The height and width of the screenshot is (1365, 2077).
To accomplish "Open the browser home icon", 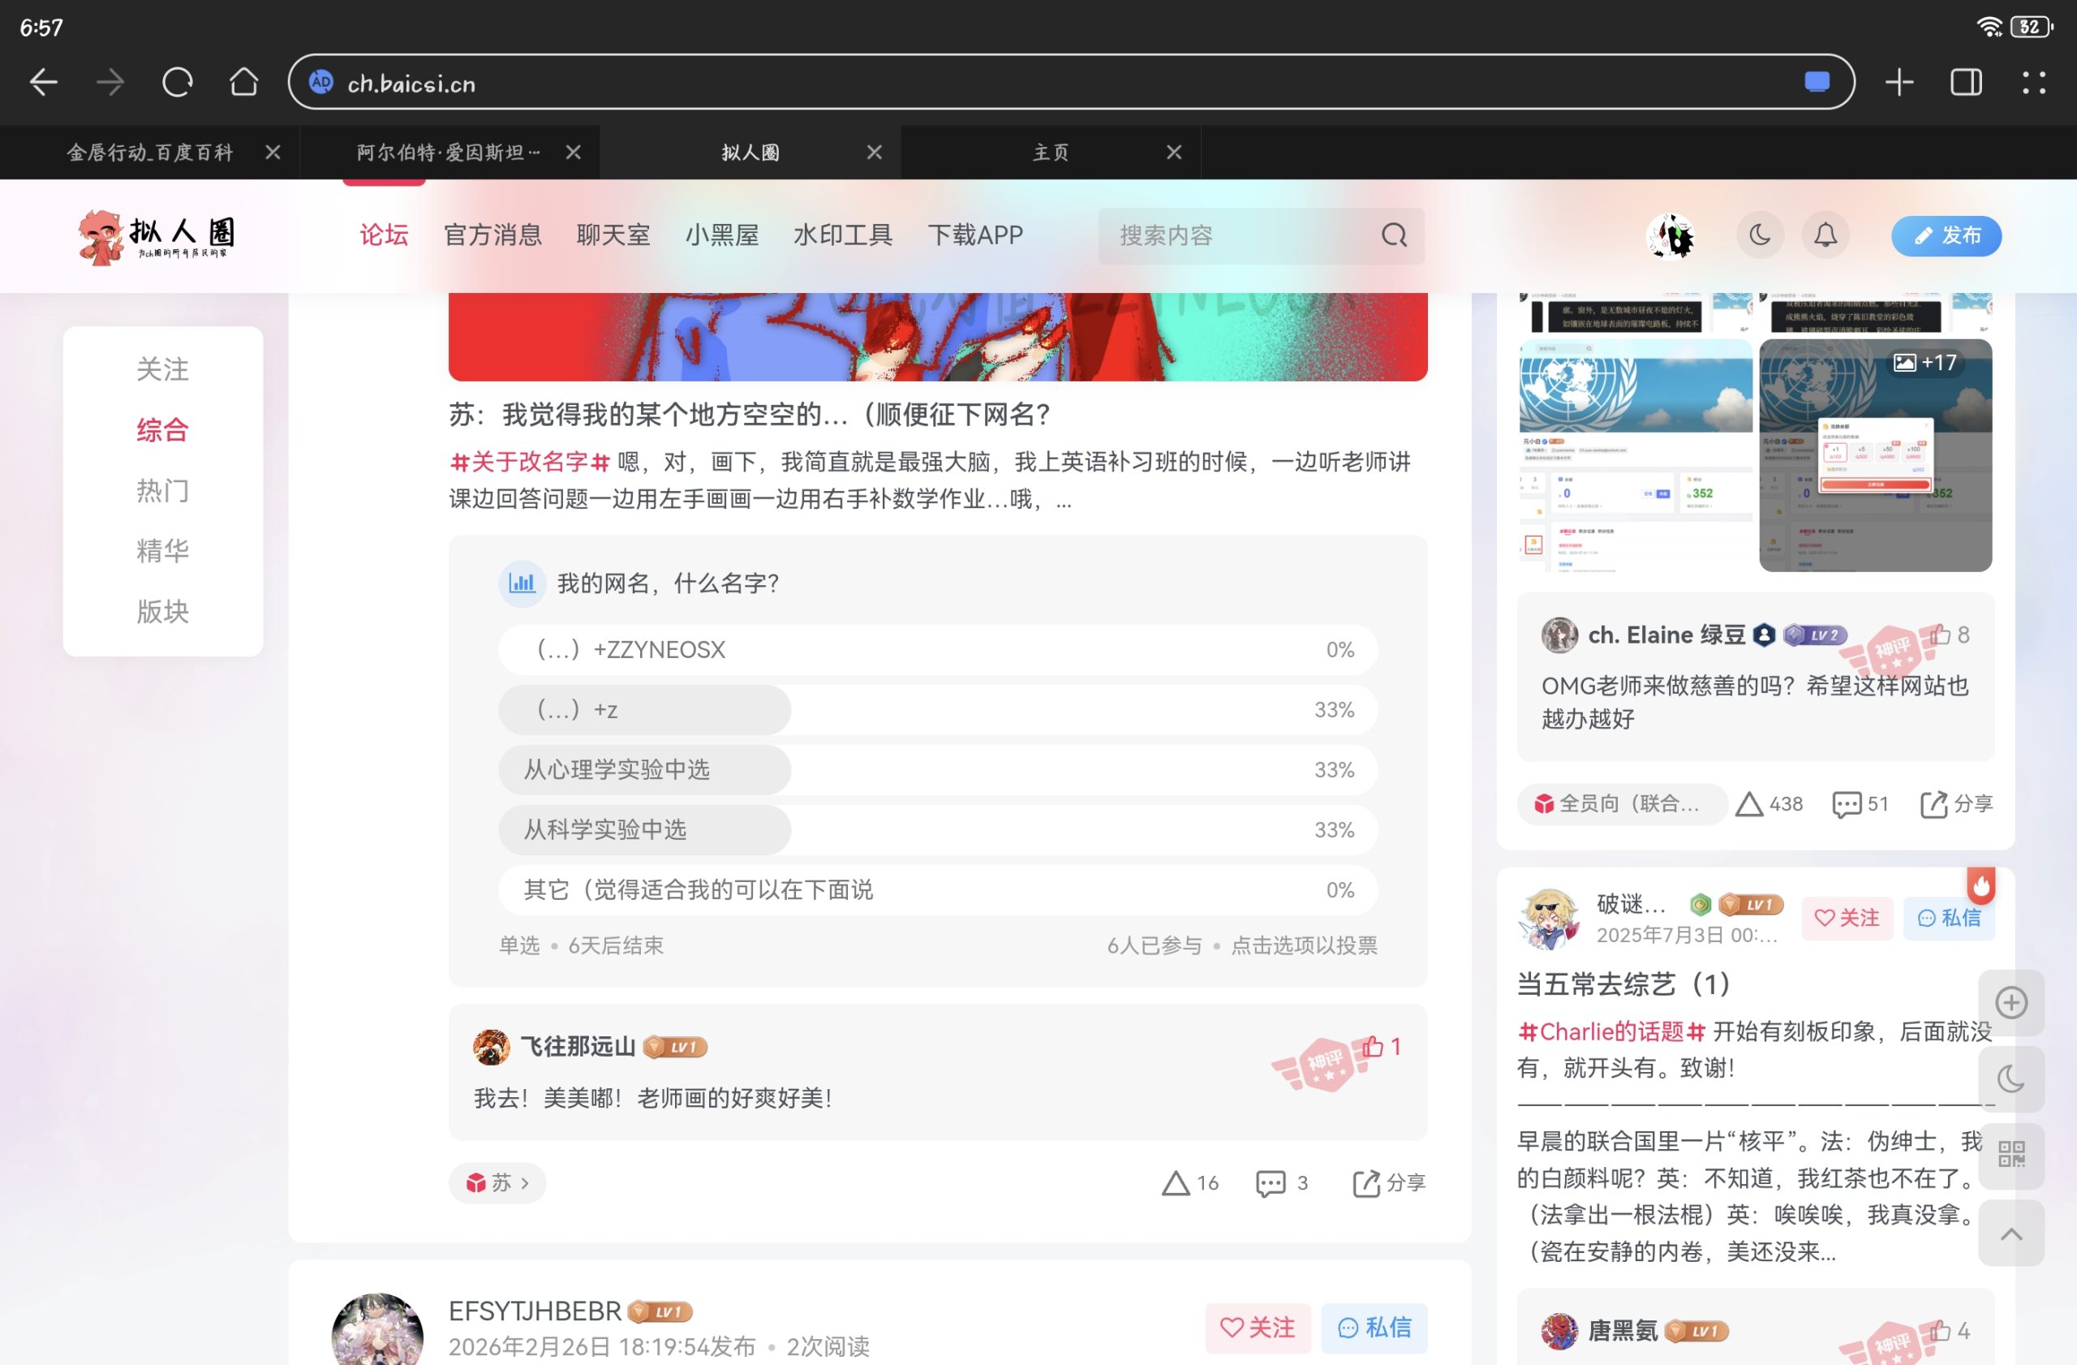I will (243, 83).
